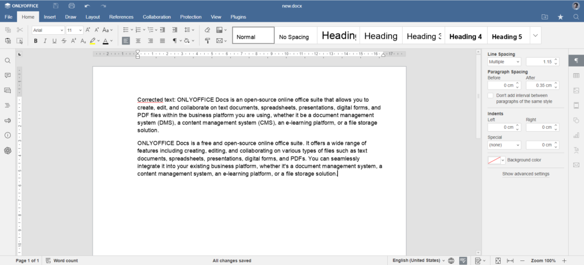The height and width of the screenshot is (265, 584).
Task: Toggle justified alignment
Action: coord(163,40)
